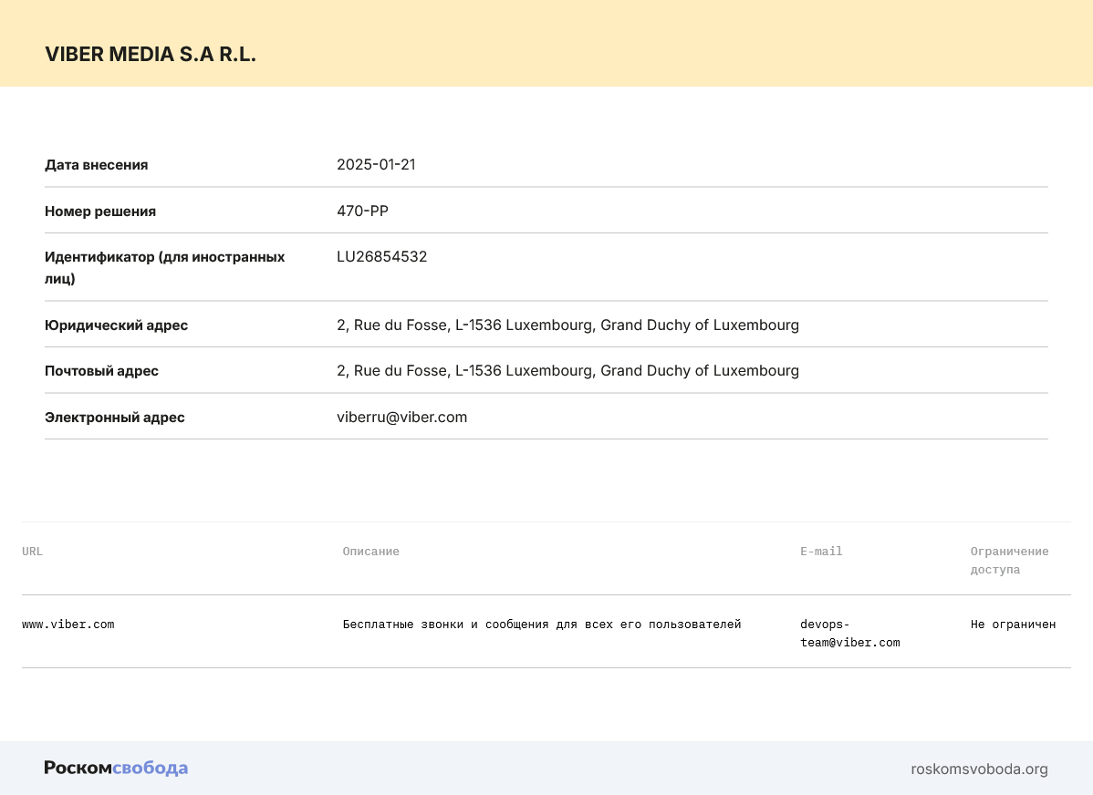Select description 'Бесплатные звонки и сообщения' cell
Viewport: 1093px width, 795px height.
(x=542, y=625)
